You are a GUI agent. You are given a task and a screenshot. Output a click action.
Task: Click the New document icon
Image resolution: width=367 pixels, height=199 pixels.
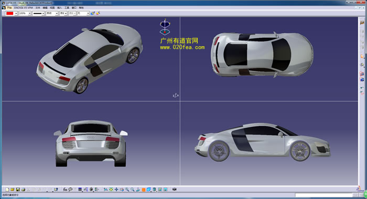[7, 190]
